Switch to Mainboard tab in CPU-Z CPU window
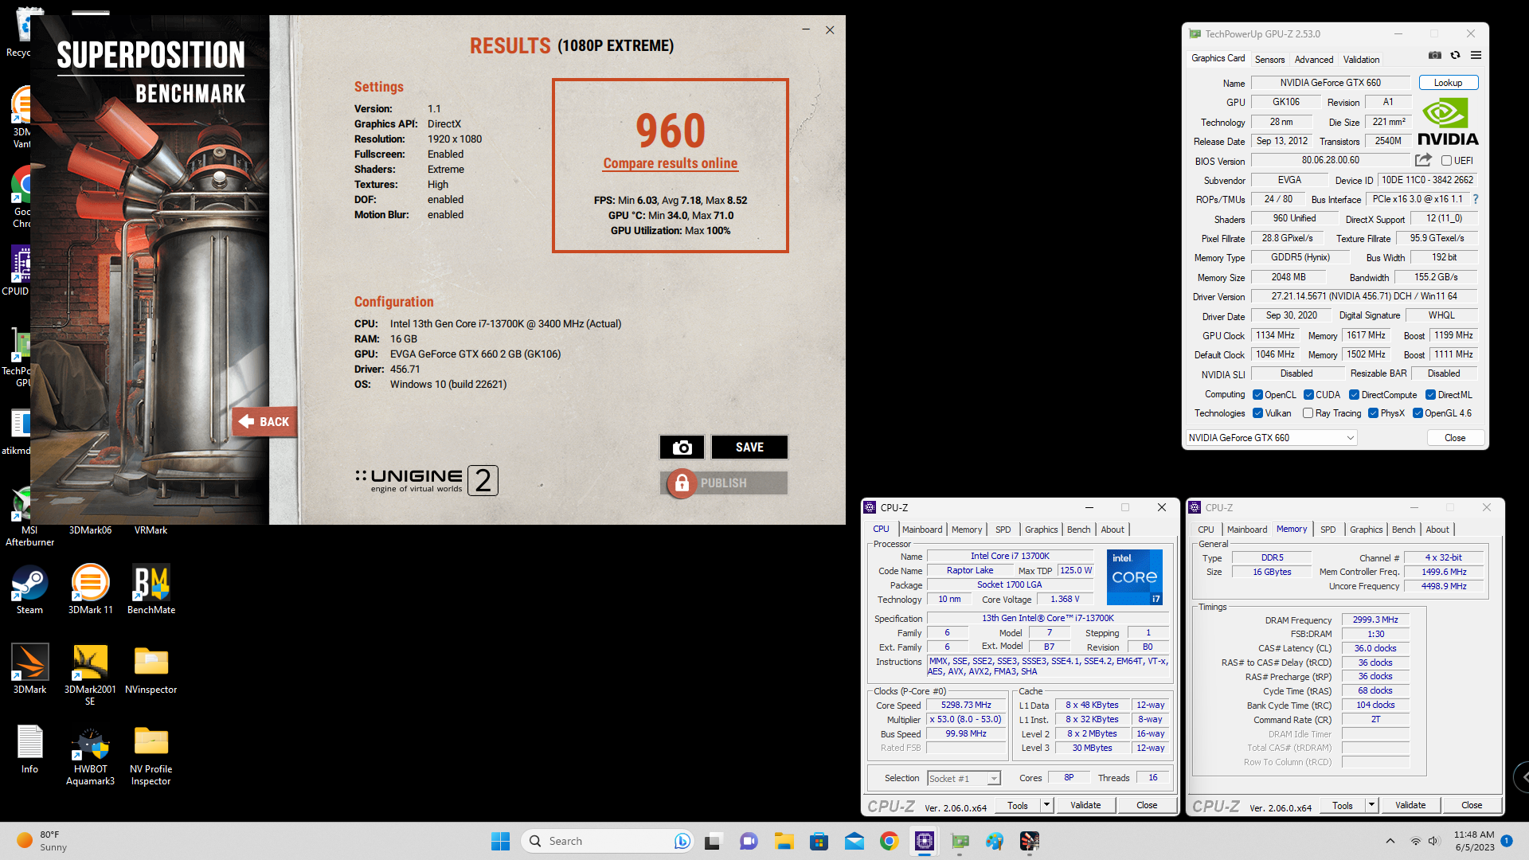1529x860 pixels. tap(922, 530)
